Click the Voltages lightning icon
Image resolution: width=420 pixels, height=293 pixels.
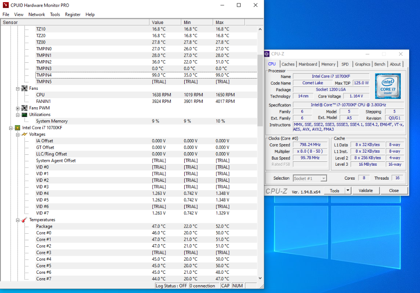(x=24, y=134)
